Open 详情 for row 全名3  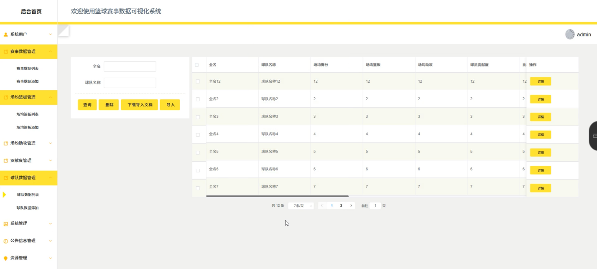click(541, 117)
